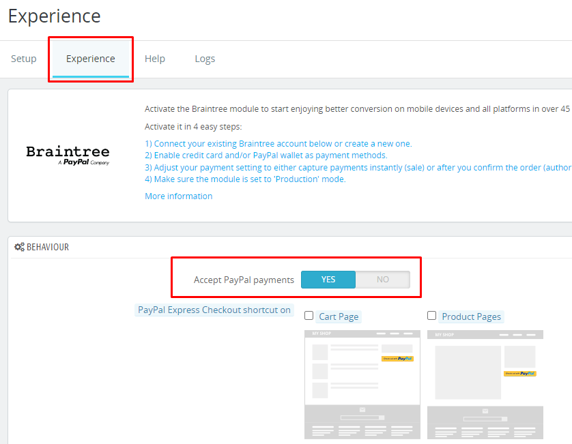The width and height of the screenshot is (572, 444).
Task: Tick the Product Pages checkbox
Action: (432, 316)
